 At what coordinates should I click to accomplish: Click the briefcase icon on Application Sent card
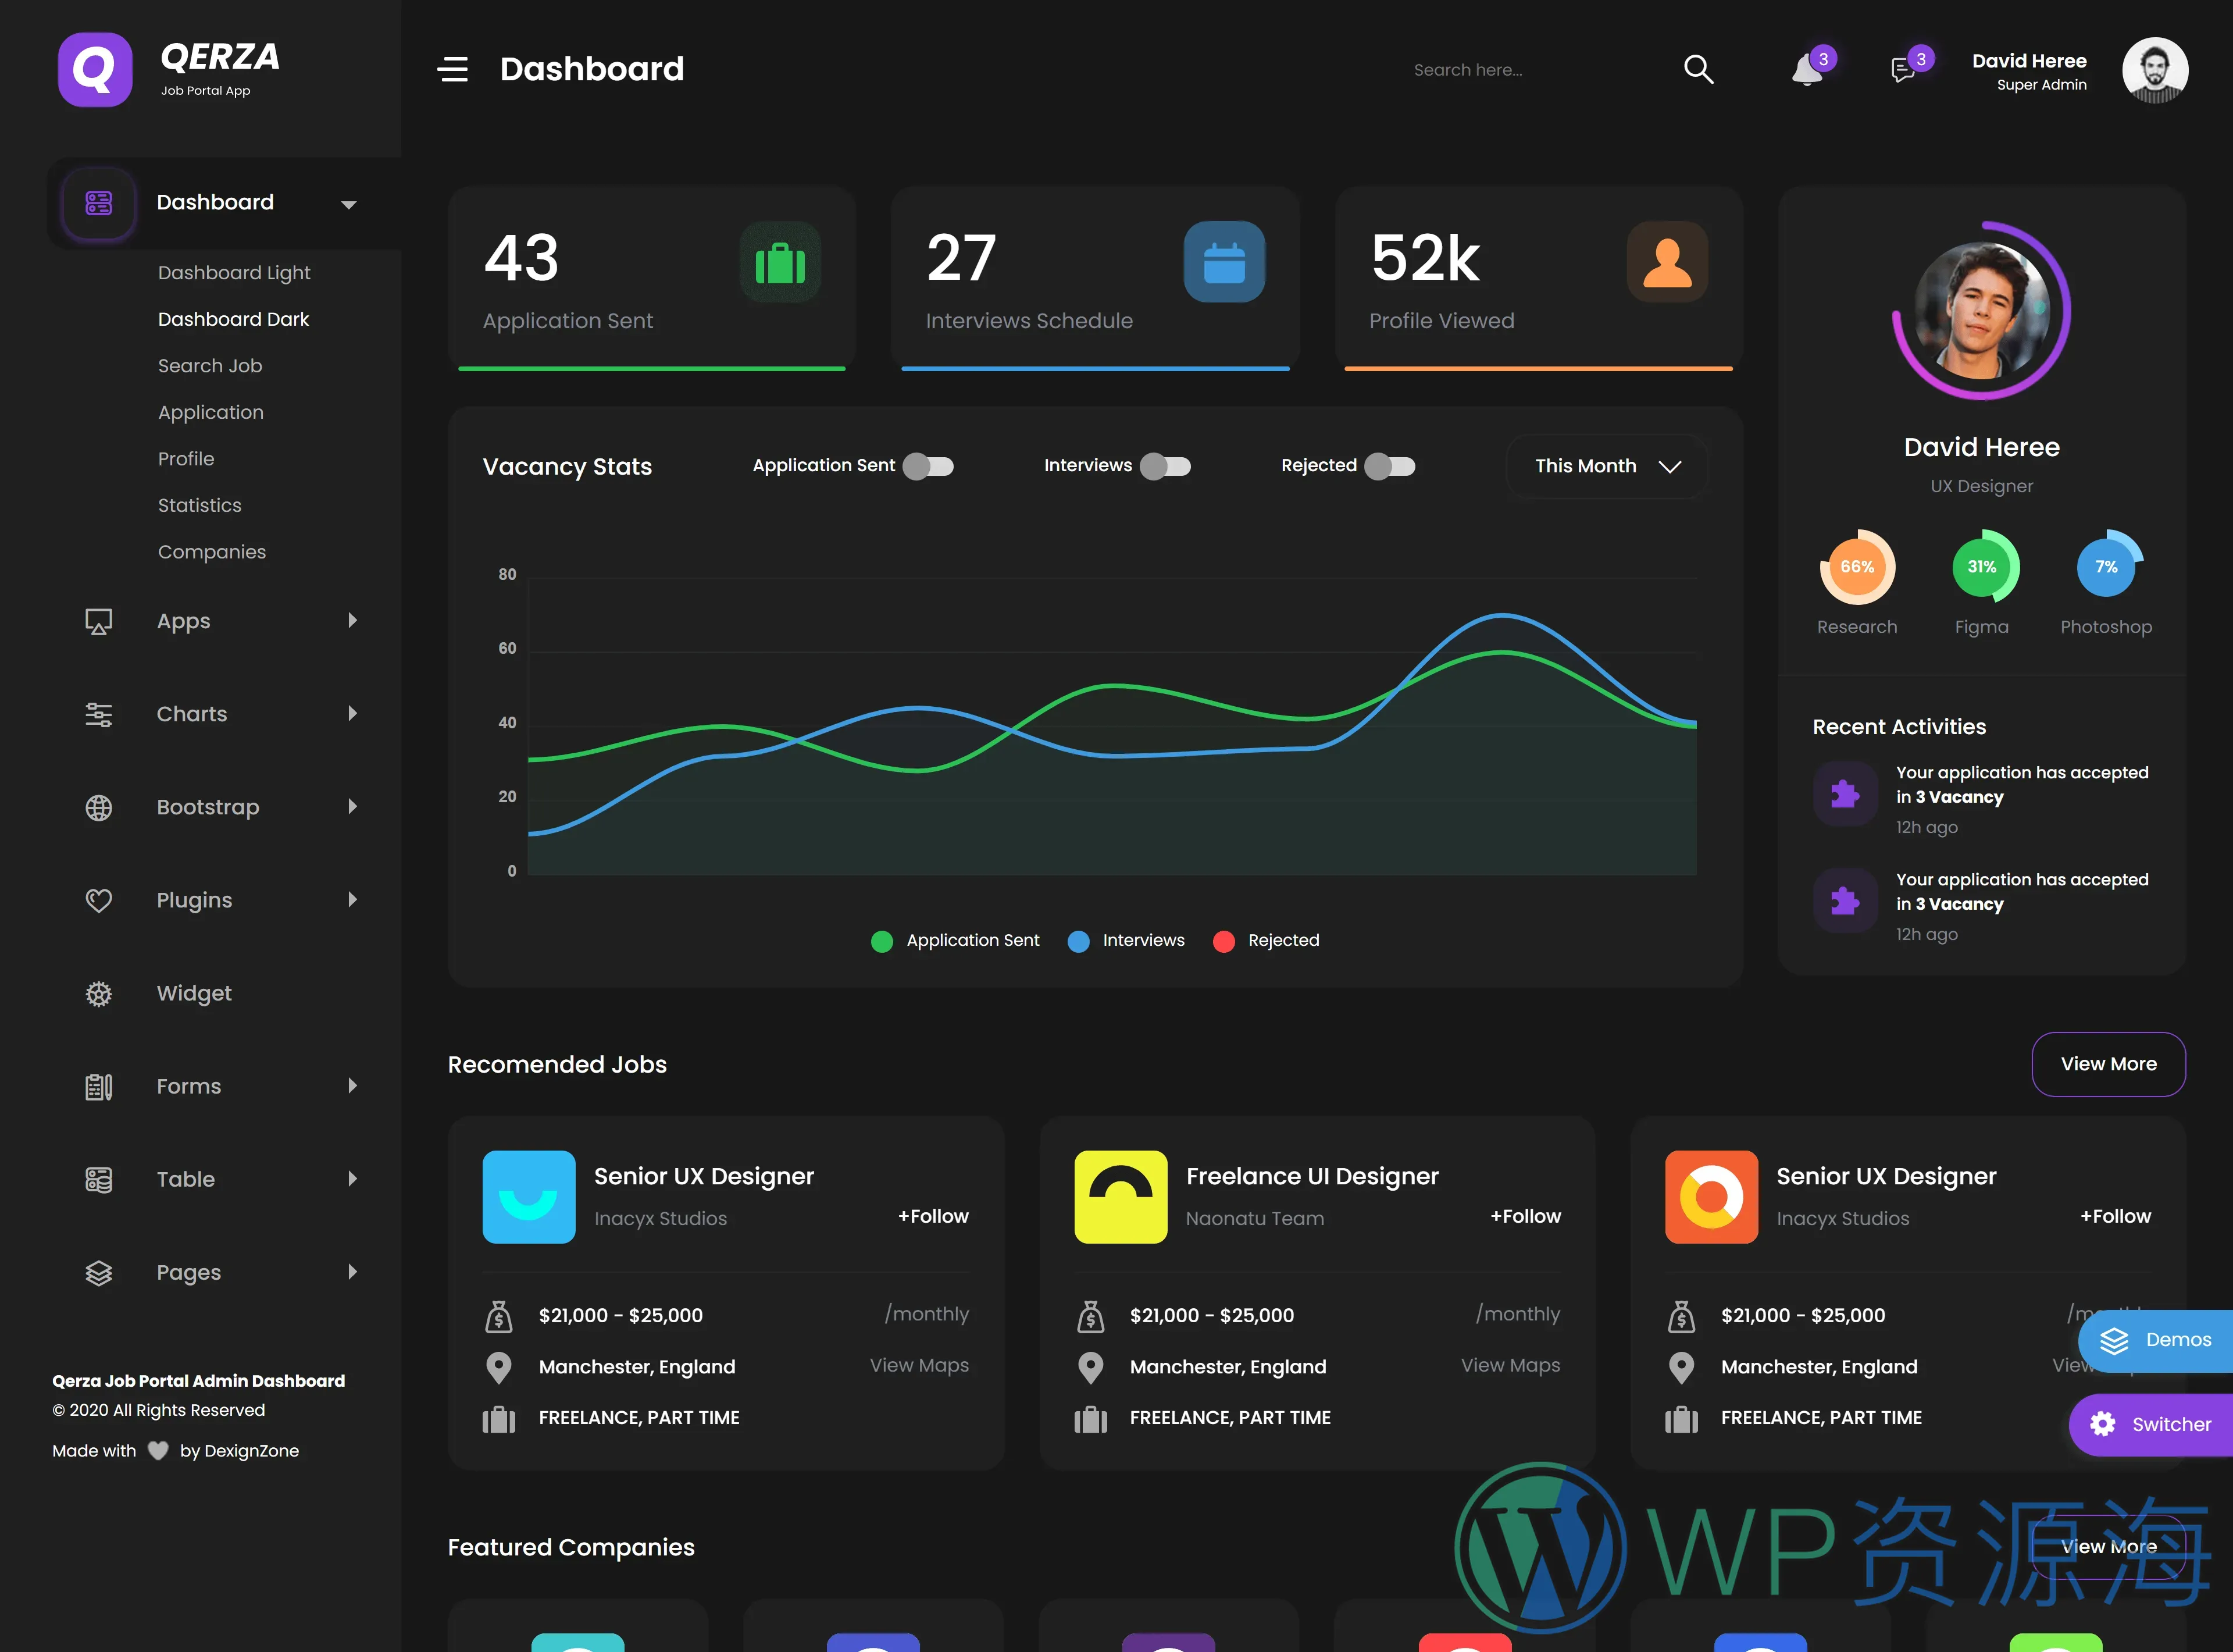780,262
